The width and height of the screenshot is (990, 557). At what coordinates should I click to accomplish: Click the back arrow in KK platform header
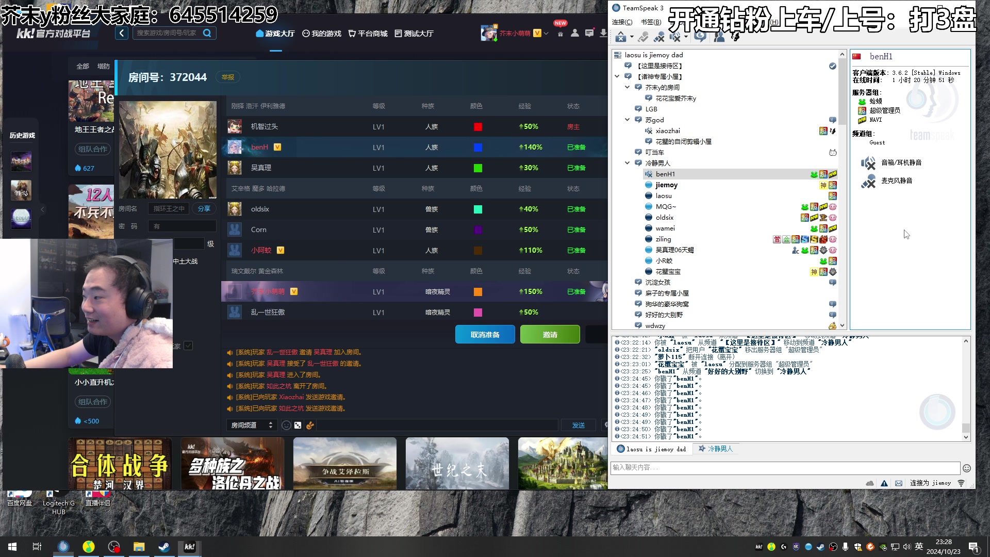tap(121, 34)
